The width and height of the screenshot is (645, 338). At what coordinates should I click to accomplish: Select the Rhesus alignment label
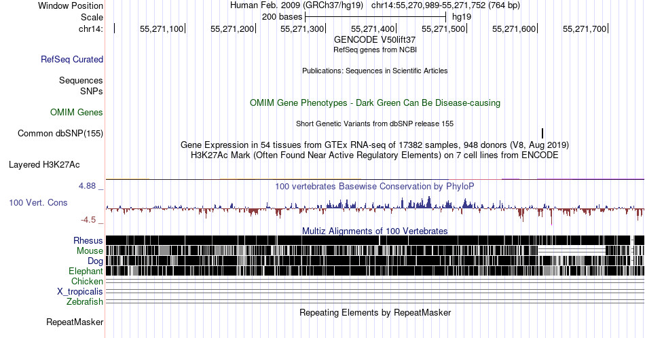pos(88,240)
